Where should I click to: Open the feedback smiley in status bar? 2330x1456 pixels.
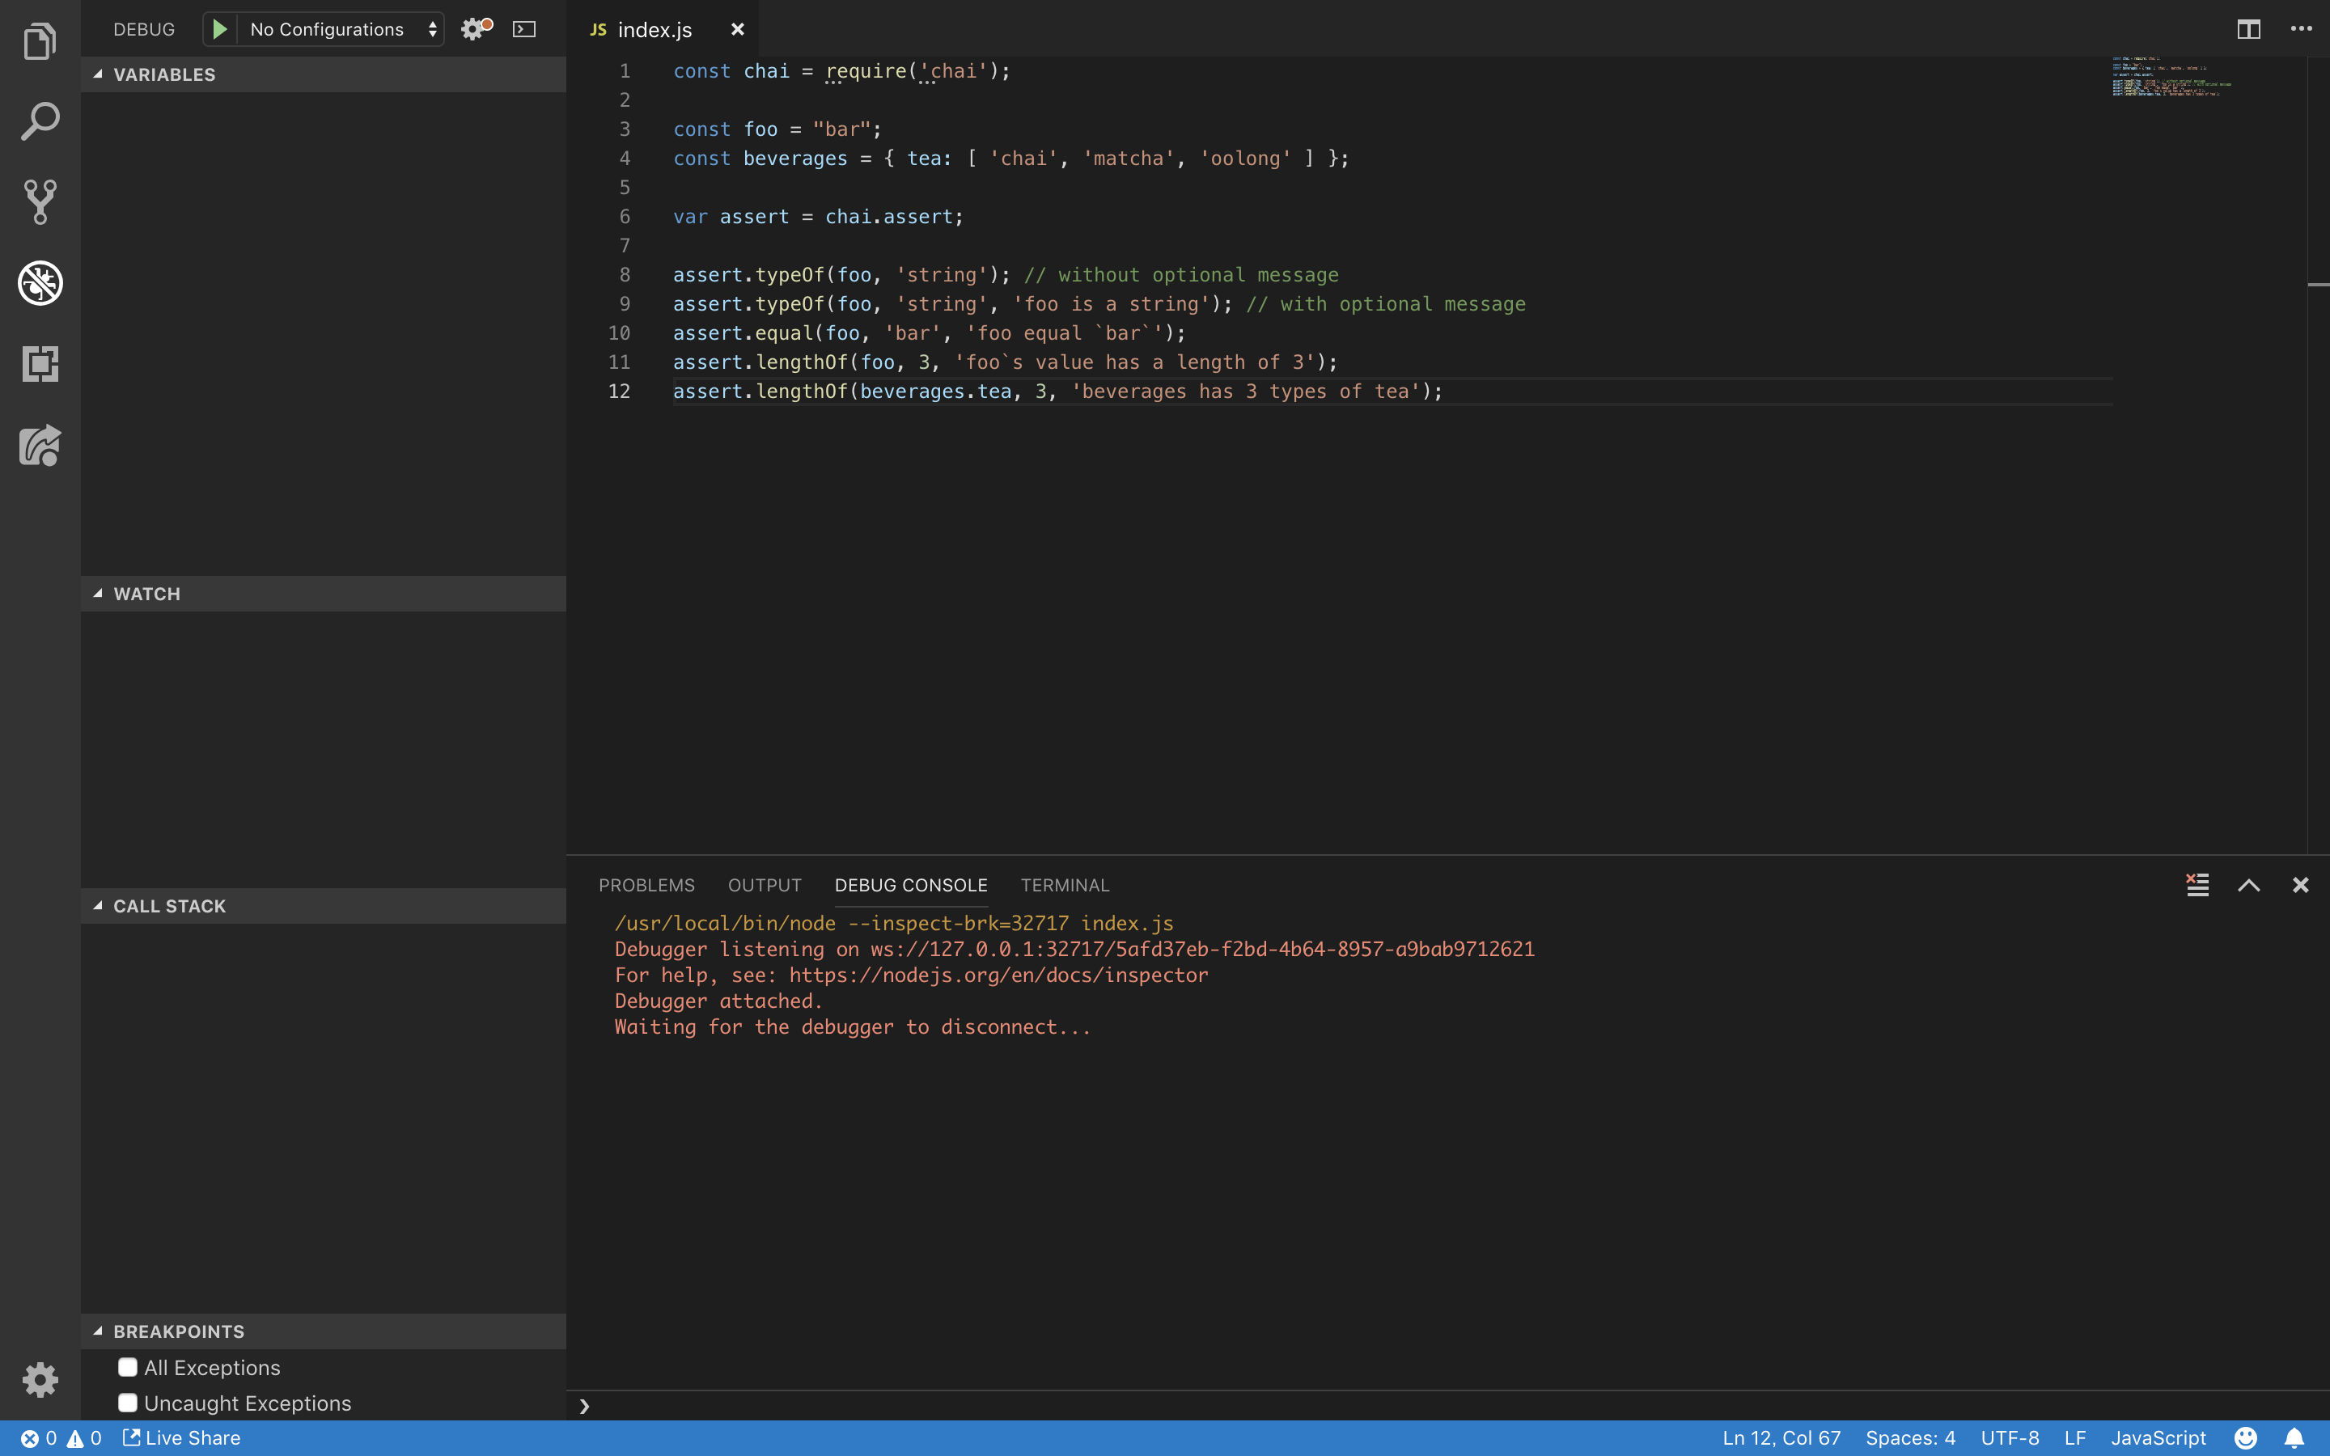tap(2245, 1437)
